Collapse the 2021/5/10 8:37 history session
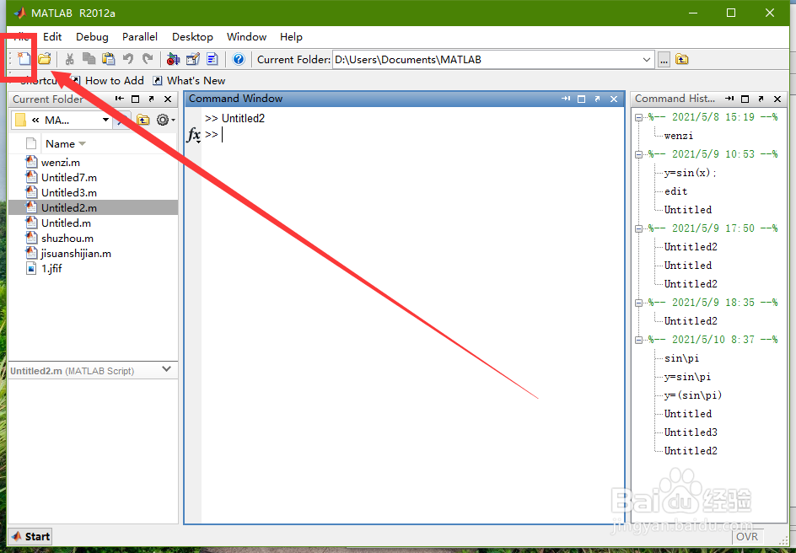 pos(638,340)
